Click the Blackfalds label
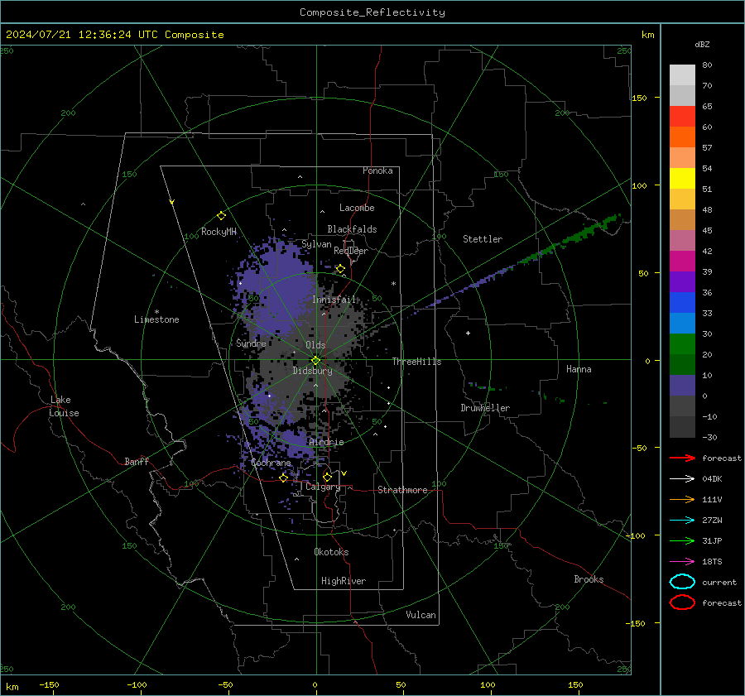 click(352, 229)
